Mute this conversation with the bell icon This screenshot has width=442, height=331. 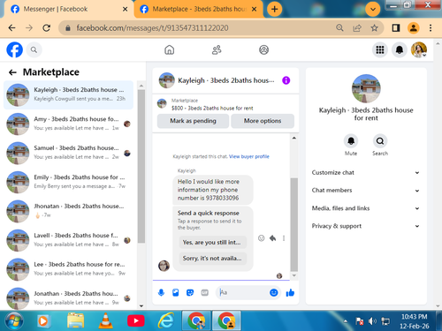[351, 141]
